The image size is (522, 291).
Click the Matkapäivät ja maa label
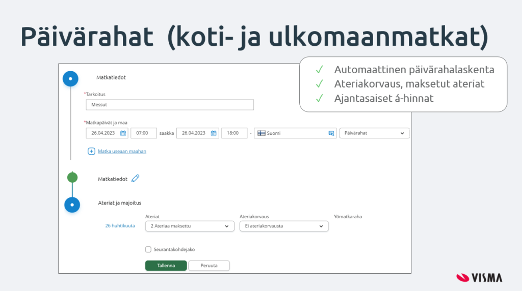pyautogui.click(x=106, y=123)
